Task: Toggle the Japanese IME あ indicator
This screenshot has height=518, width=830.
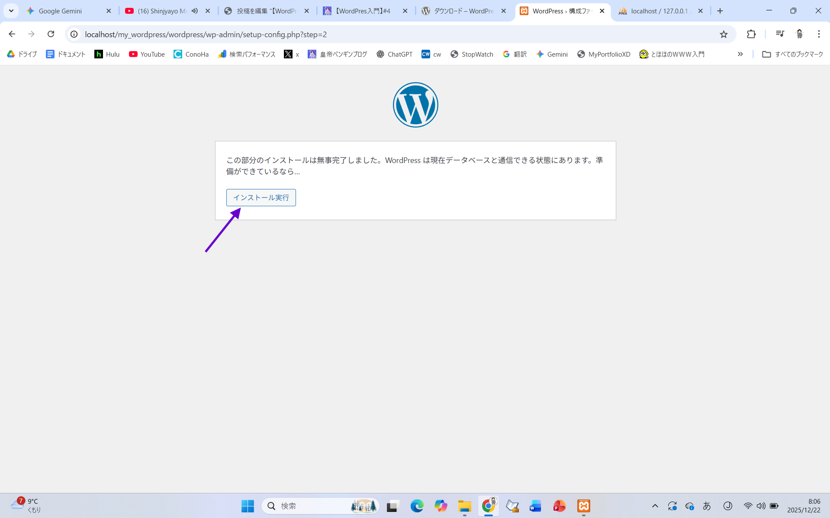Action: tap(707, 505)
